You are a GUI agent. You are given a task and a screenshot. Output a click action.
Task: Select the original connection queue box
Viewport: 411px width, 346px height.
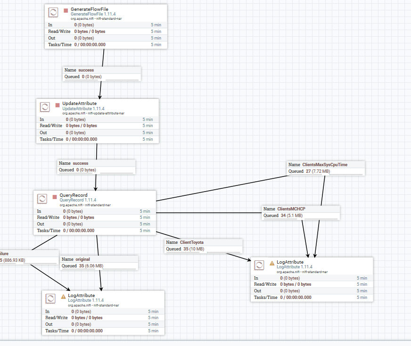99,263
